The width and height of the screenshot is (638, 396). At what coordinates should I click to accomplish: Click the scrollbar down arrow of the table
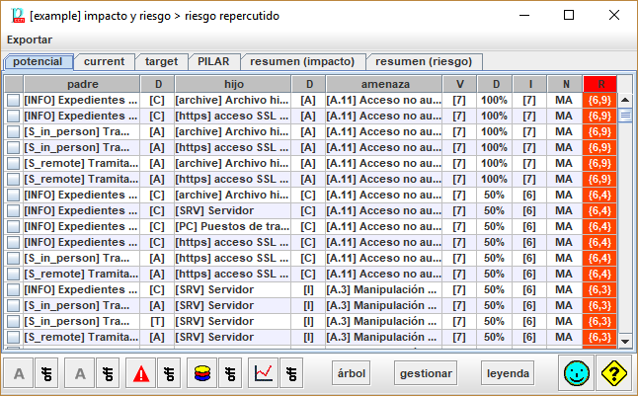624,341
